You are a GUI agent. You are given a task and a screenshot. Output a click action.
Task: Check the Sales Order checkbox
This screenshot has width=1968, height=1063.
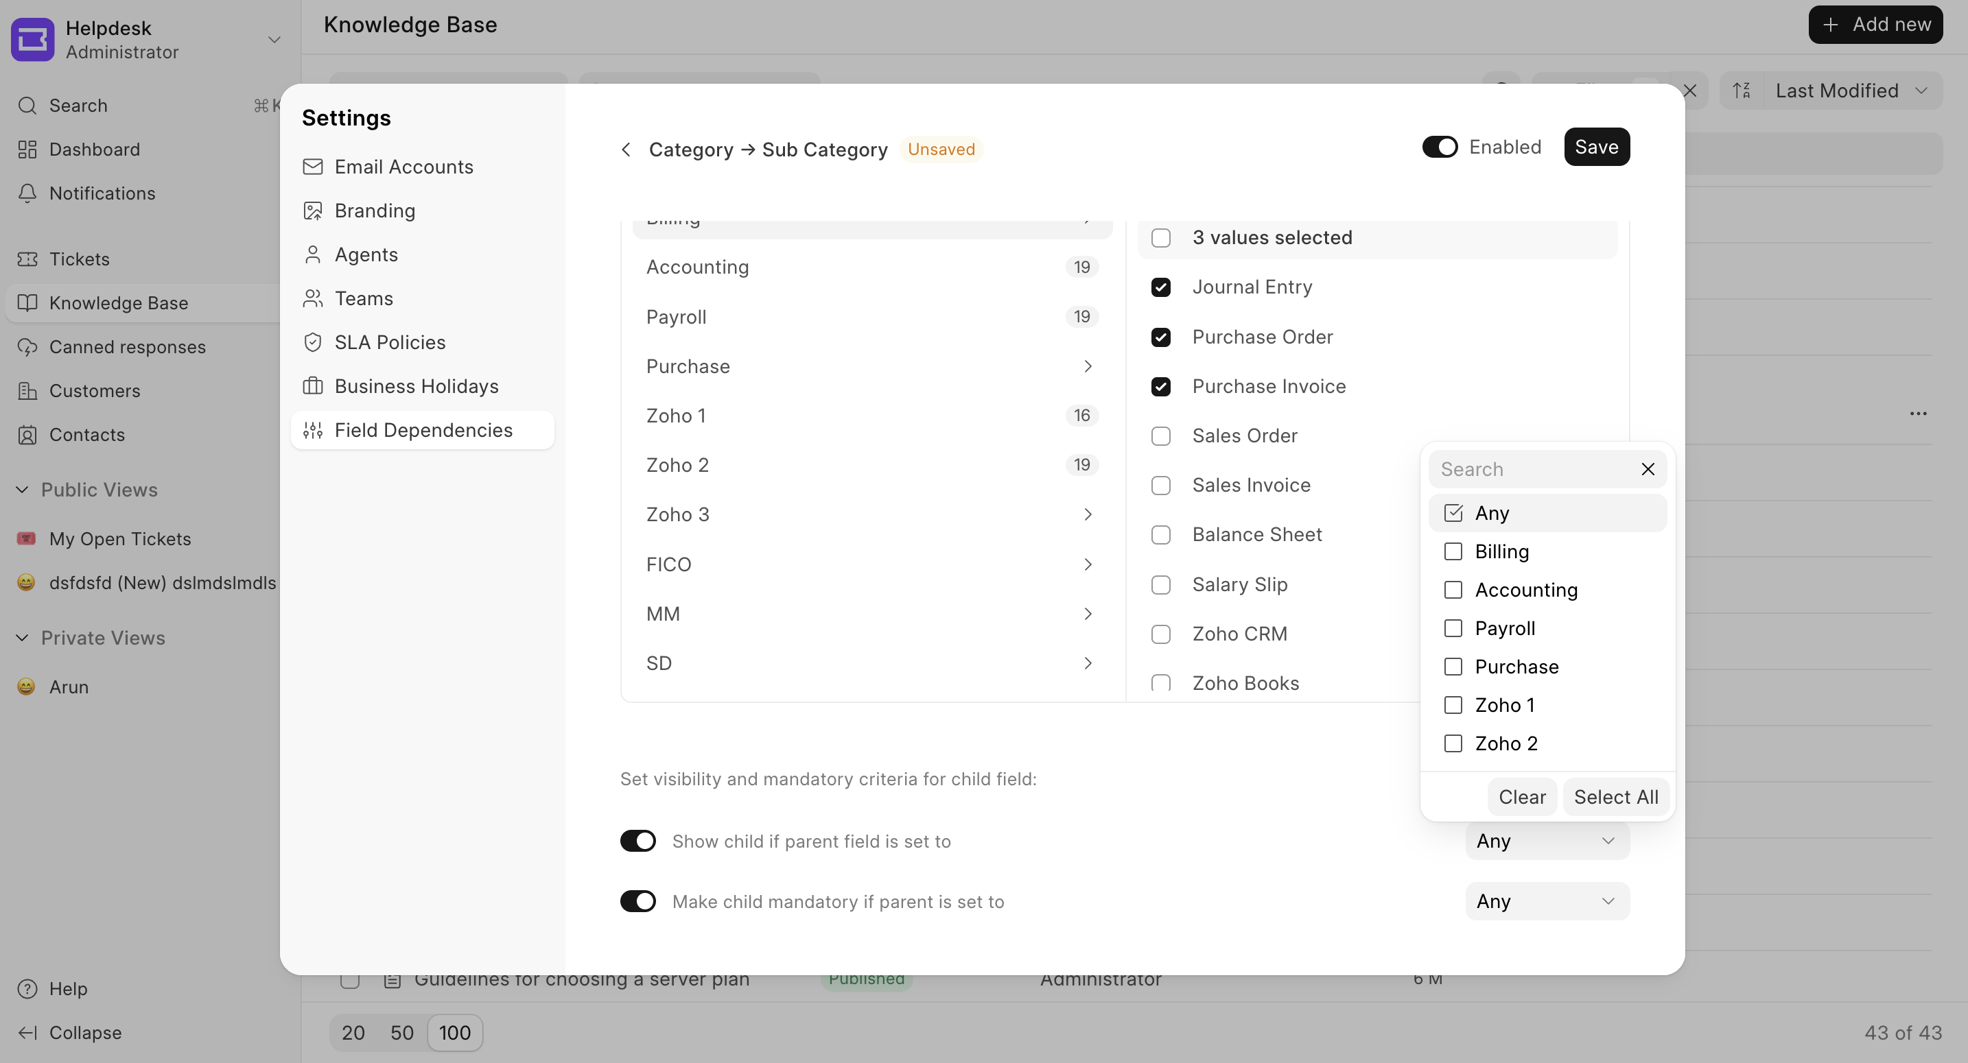tap(1160, 436)
